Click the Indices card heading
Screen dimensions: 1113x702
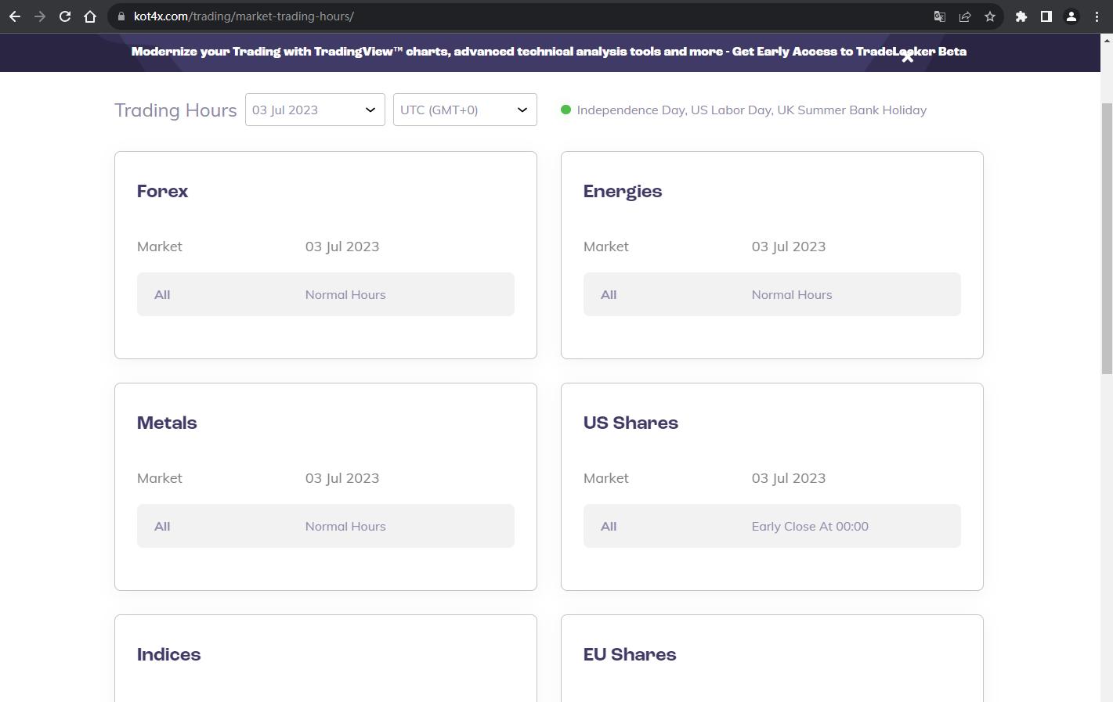(x=168, y=654)
